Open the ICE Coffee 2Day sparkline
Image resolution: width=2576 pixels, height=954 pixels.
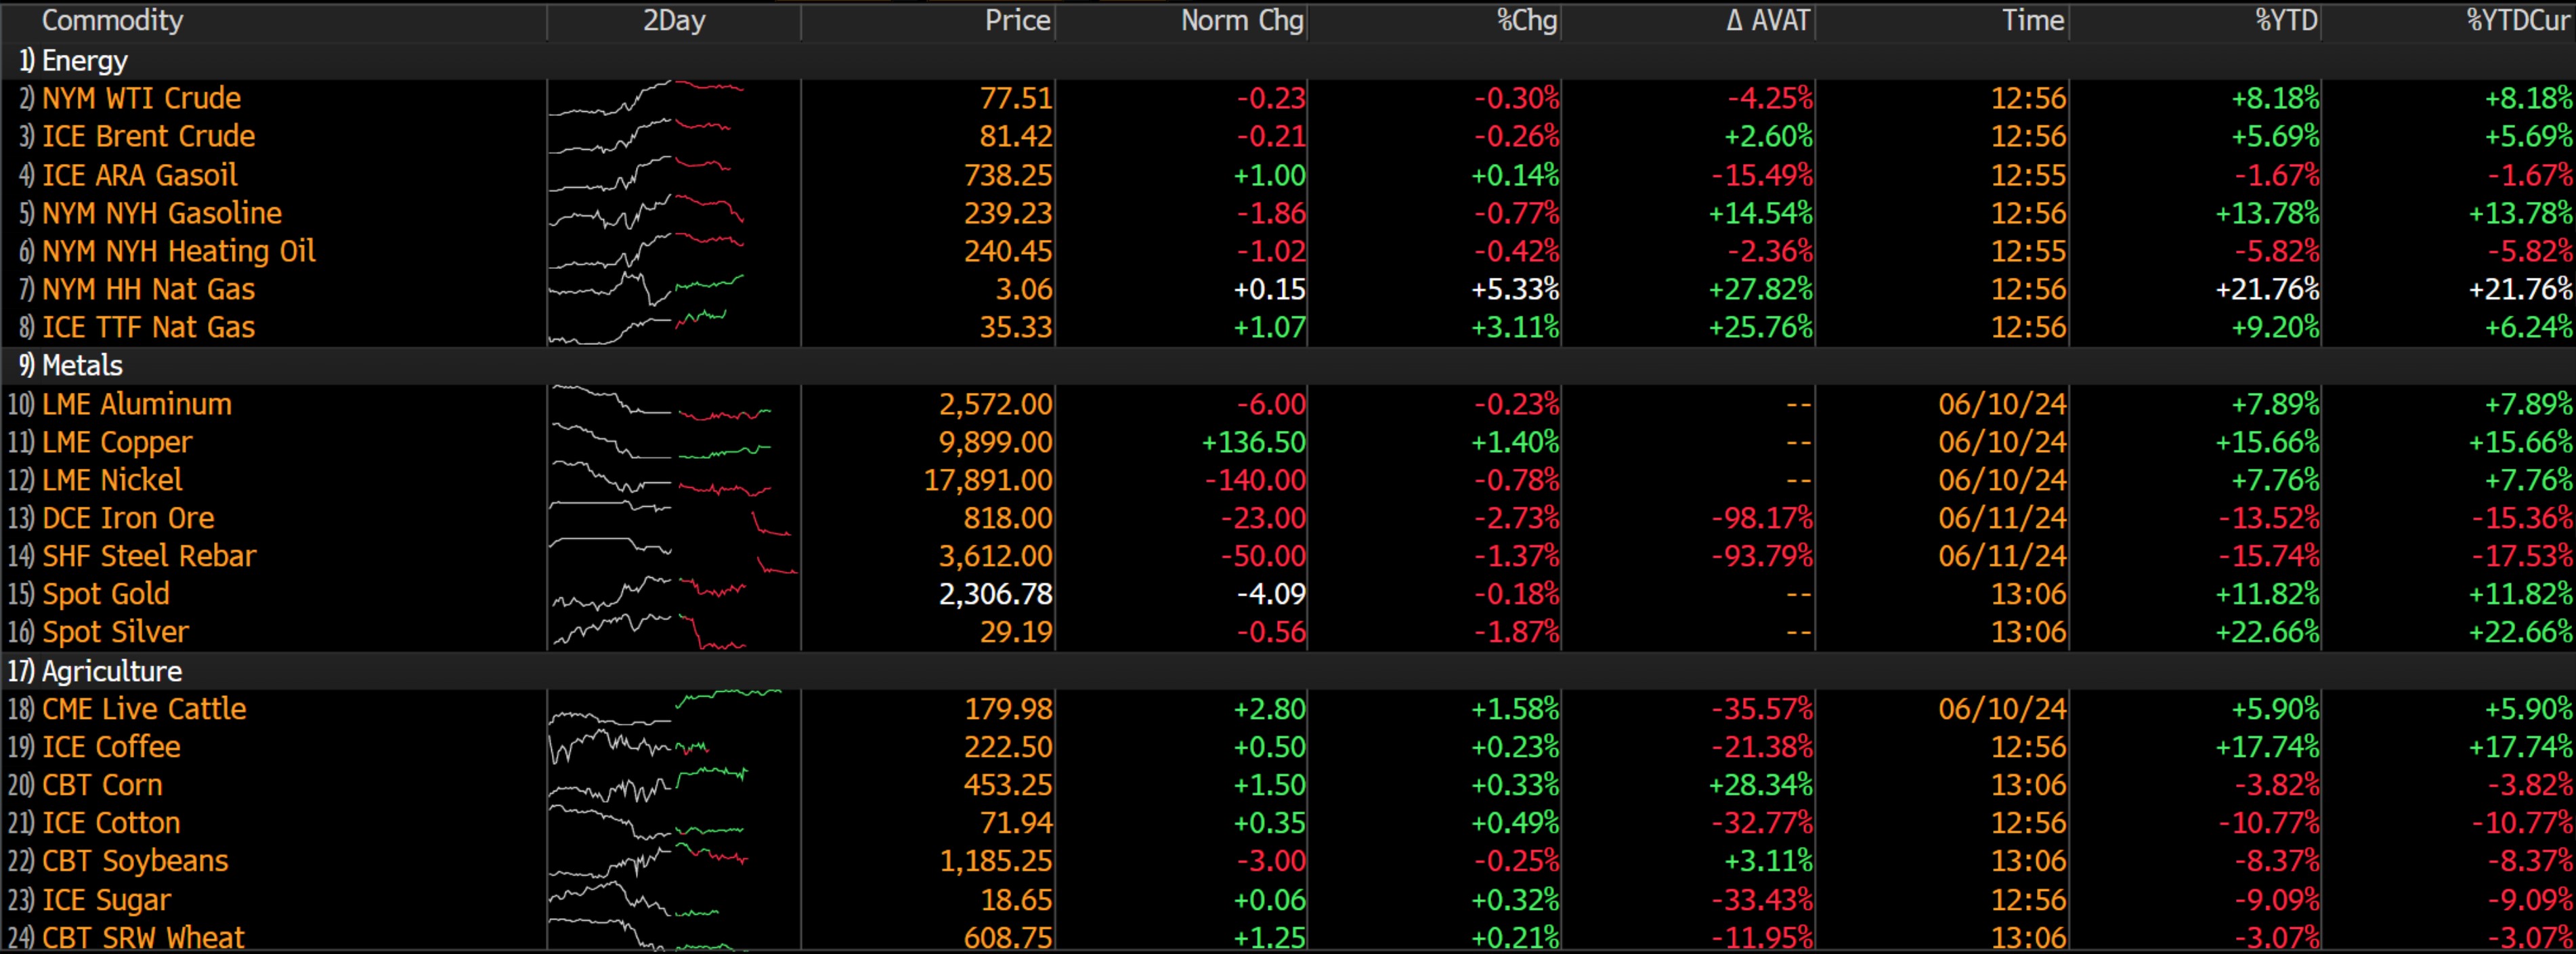coord(629,747)
